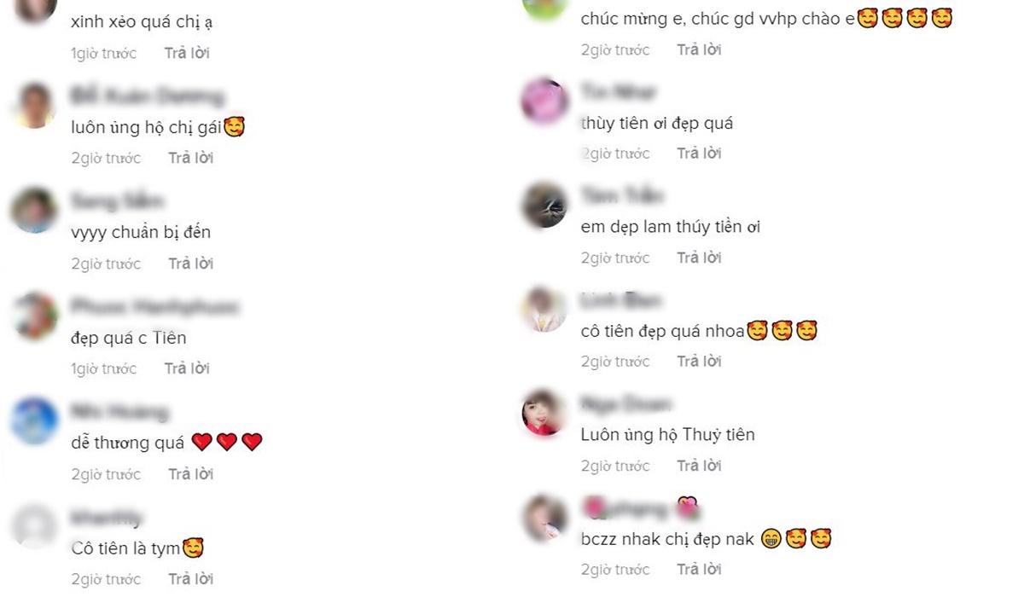The width and height of the screenshot is (1024, 597).
Task: Click 'Trả lời' under 'xinh xẻo quá chị ạ'
Action: click(x=187, y=53)
